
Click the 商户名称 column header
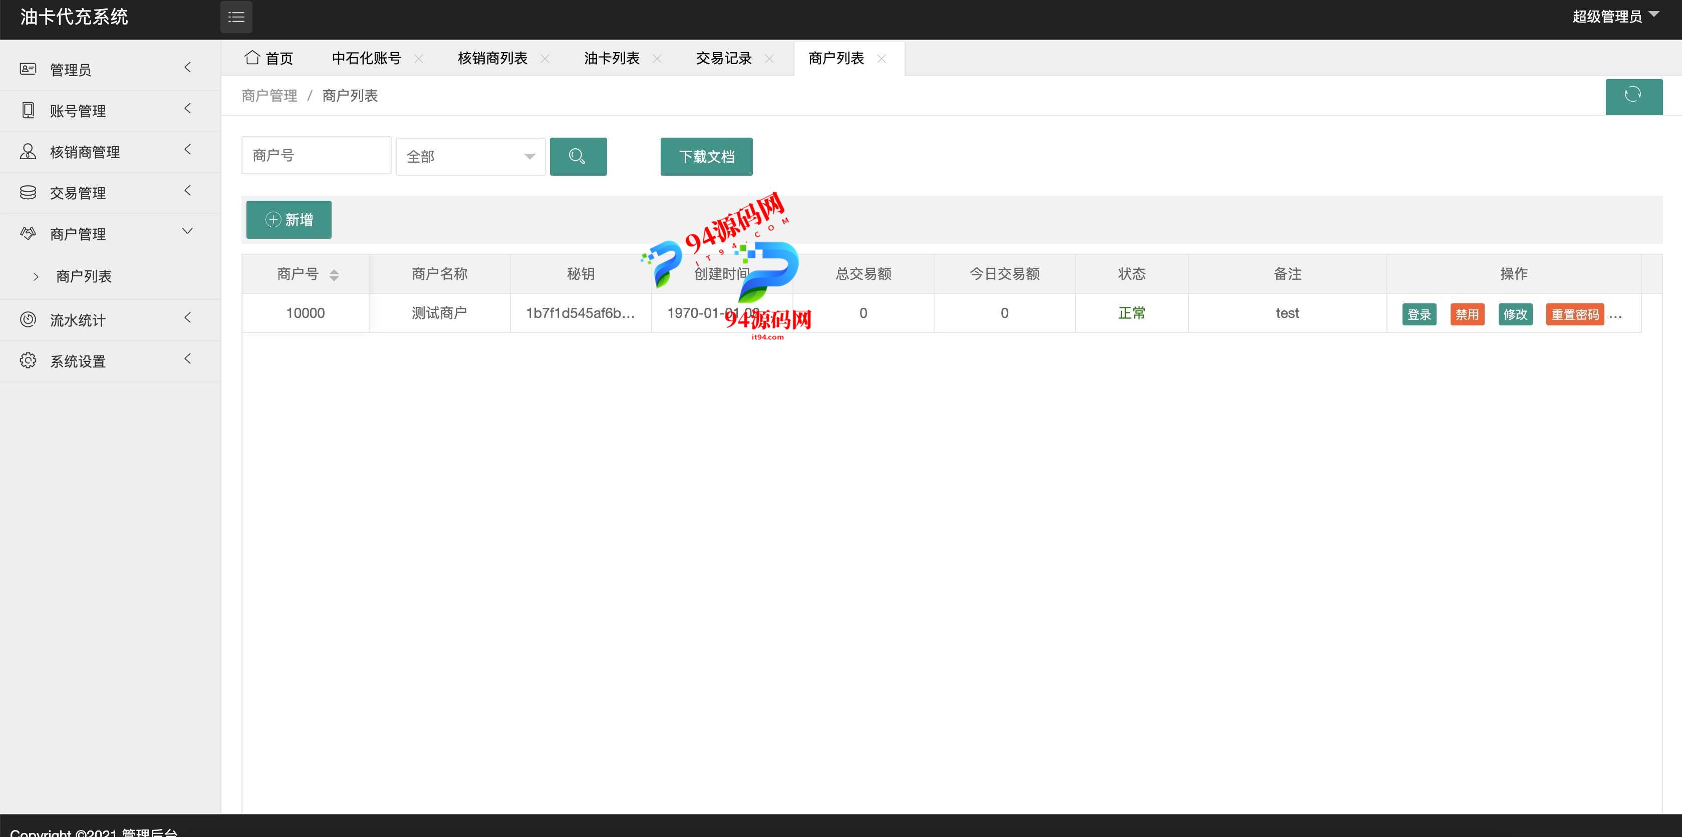[439, 274]
